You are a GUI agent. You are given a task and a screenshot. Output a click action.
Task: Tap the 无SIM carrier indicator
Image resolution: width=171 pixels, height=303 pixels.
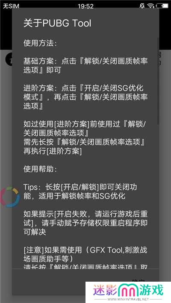pos(11,6)
